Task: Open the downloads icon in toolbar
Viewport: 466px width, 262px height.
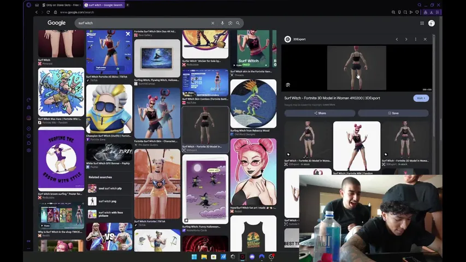Action: point(431,12)
